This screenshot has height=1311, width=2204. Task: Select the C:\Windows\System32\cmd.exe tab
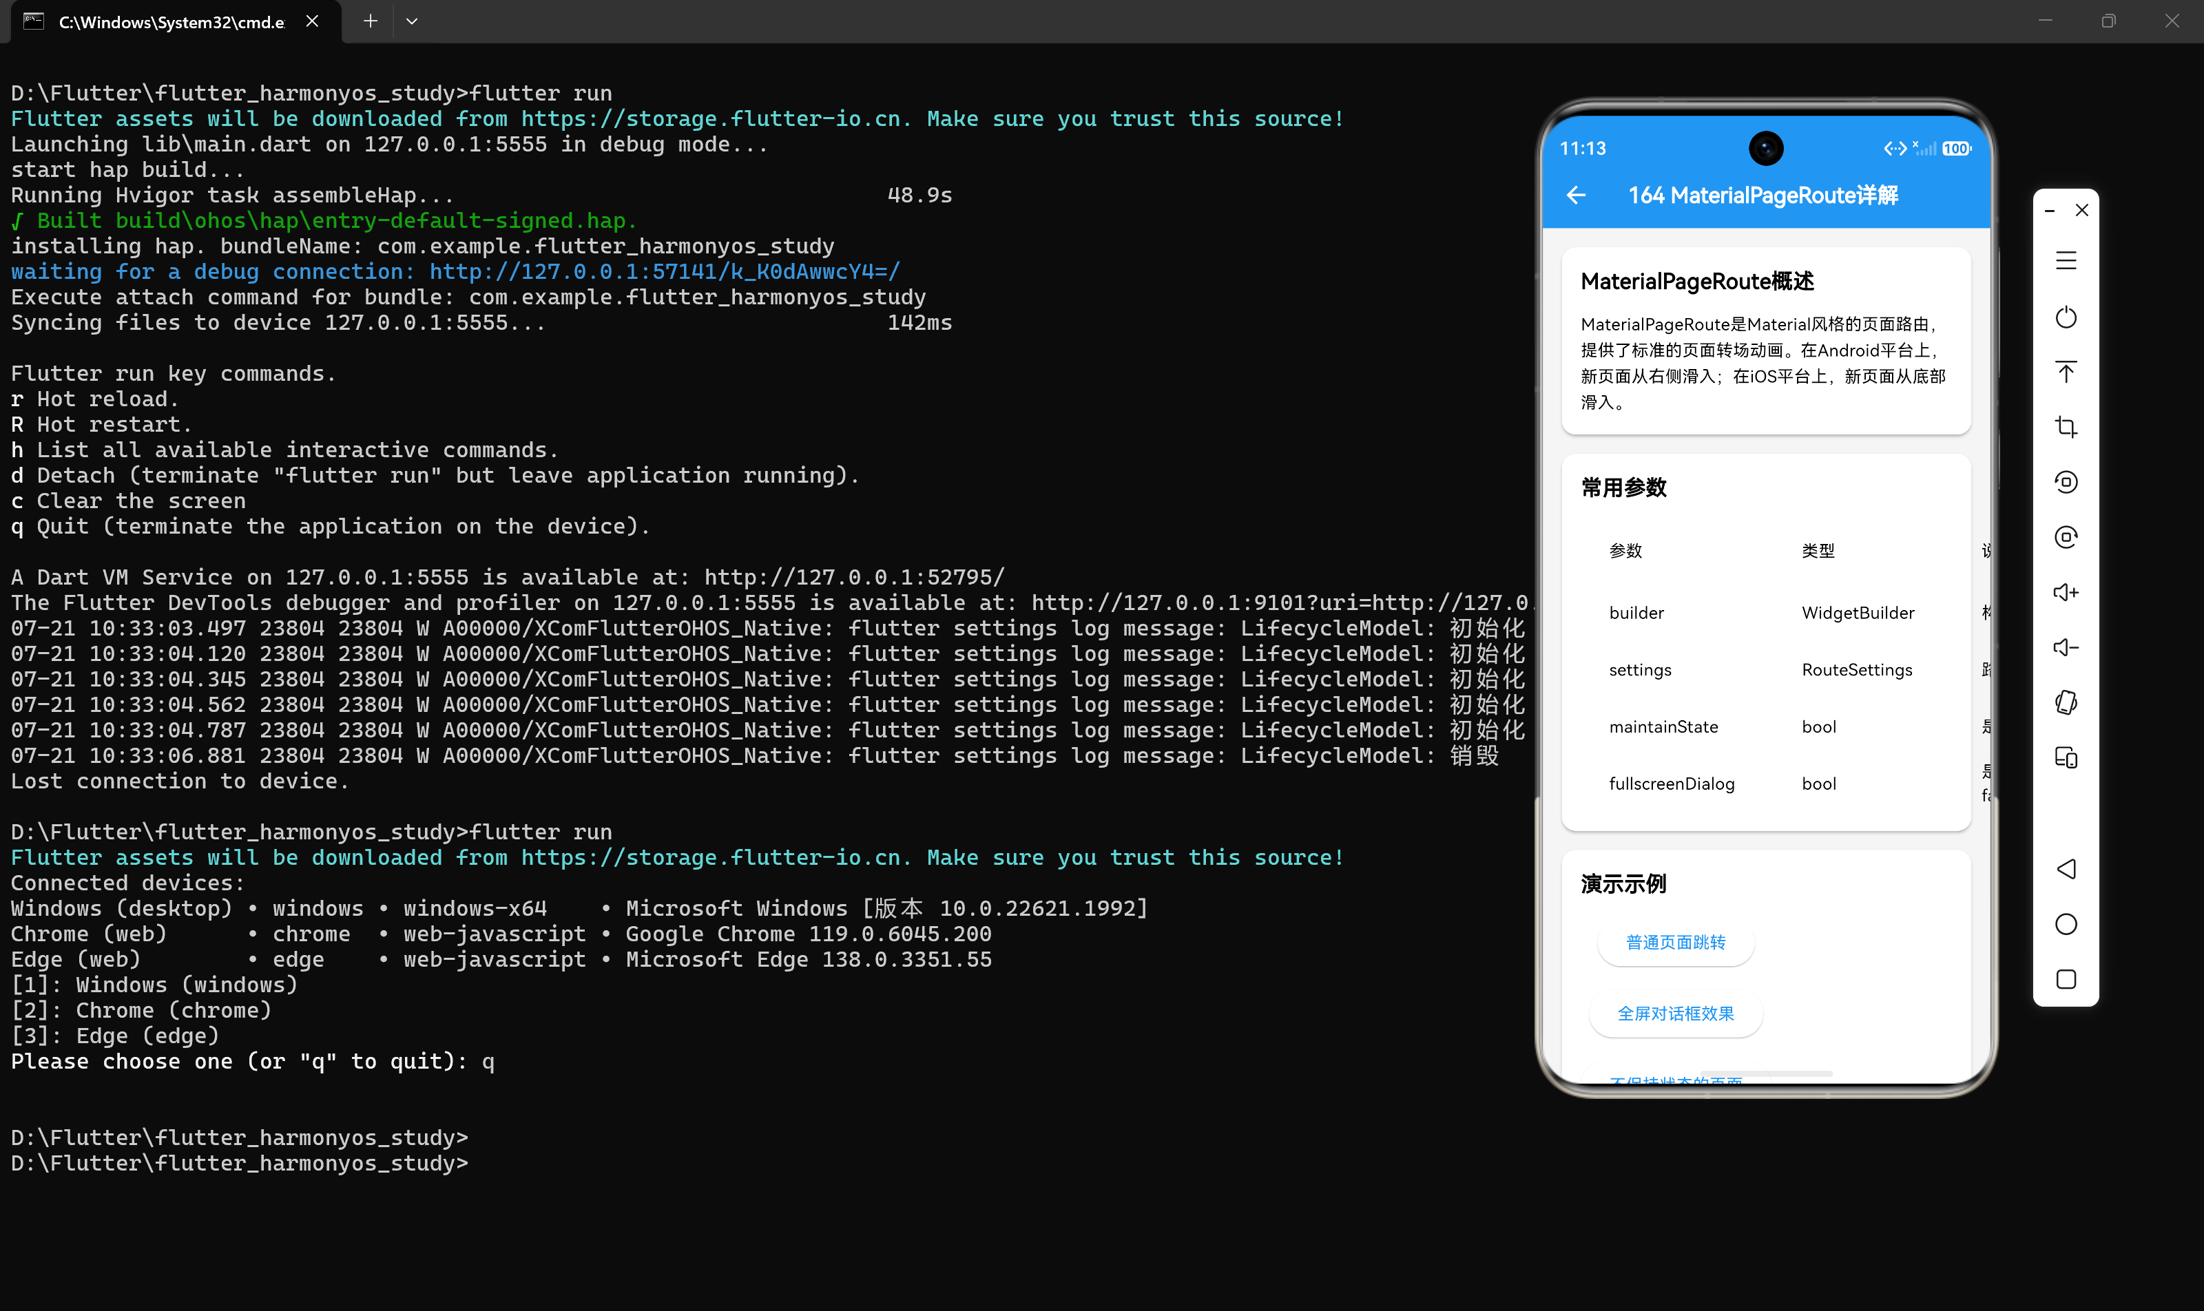(176, 21)
